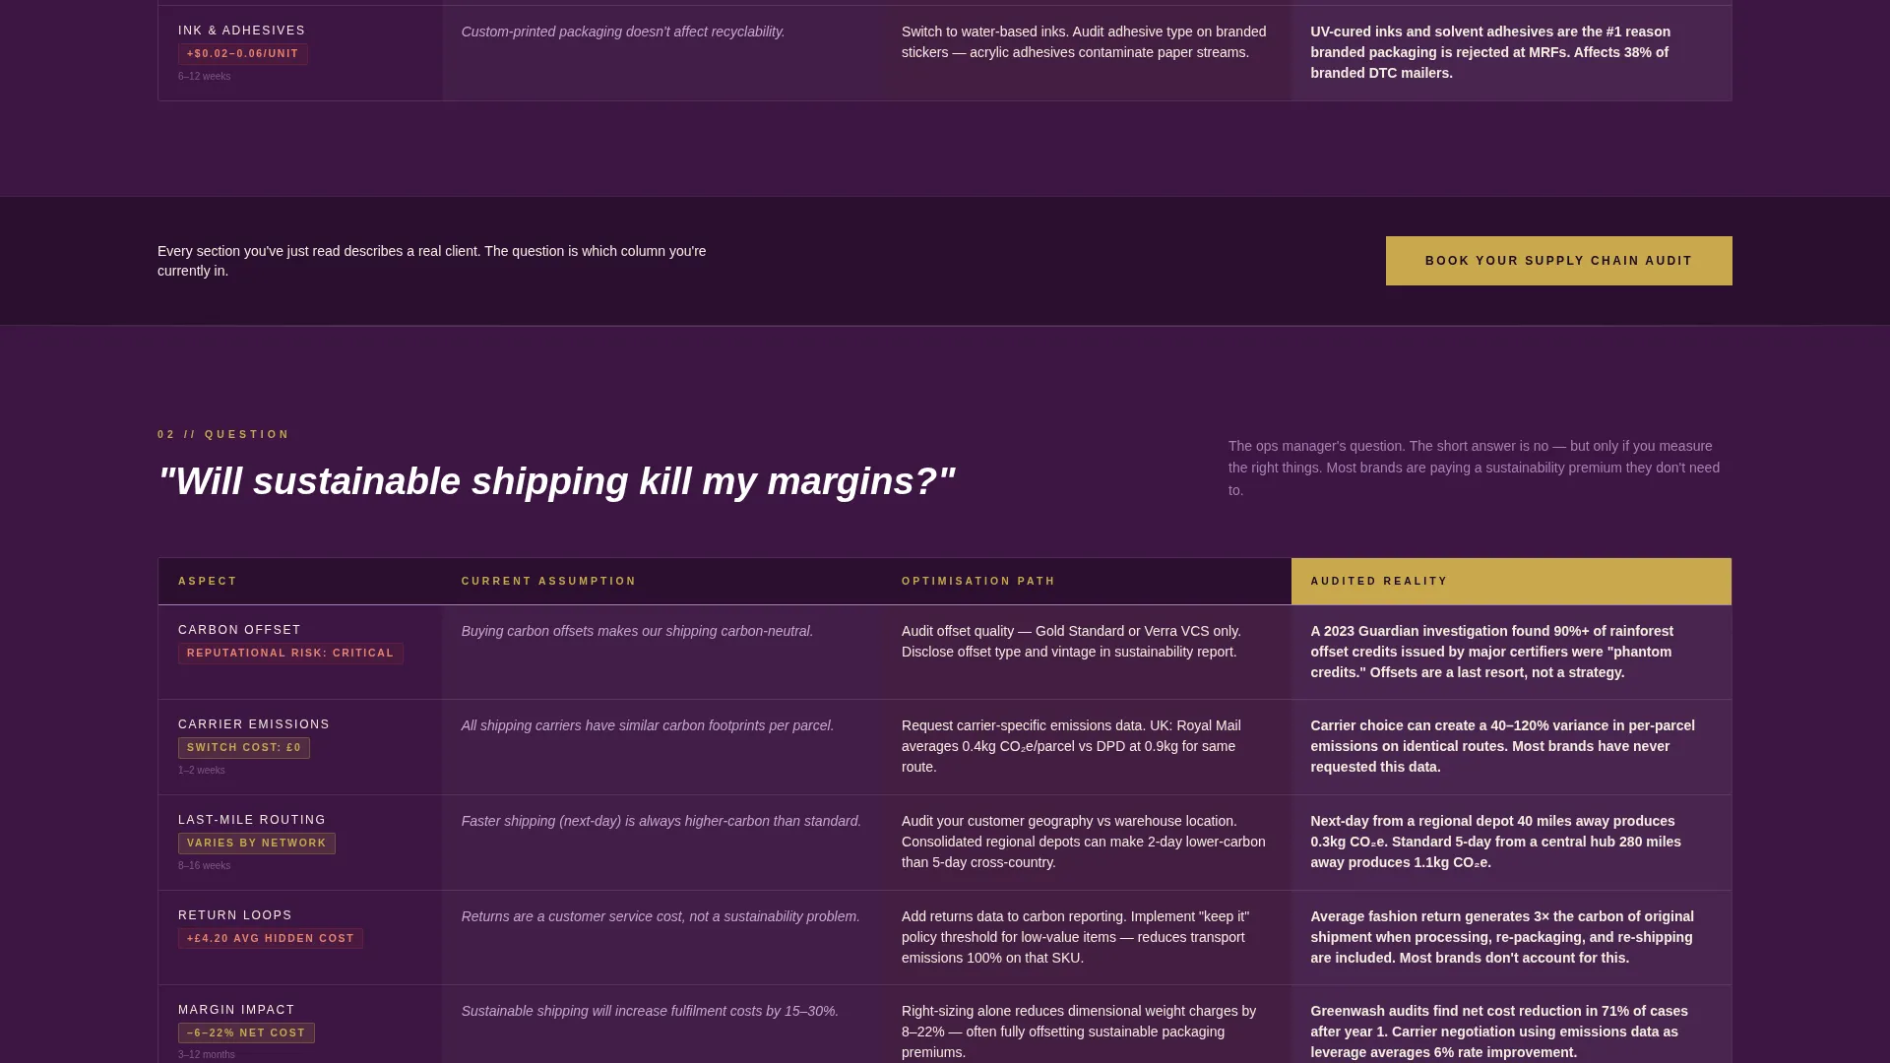Click the 3–12 months timeframe text

(x=207, y=1055)
